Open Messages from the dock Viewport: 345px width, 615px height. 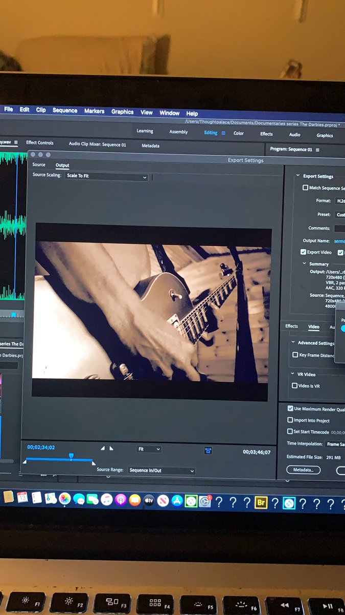coord(79,499)
